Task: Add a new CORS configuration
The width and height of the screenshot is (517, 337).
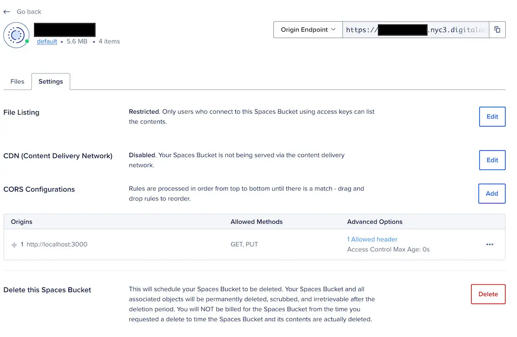Action: pyautogui.click(x=492, y=194)
